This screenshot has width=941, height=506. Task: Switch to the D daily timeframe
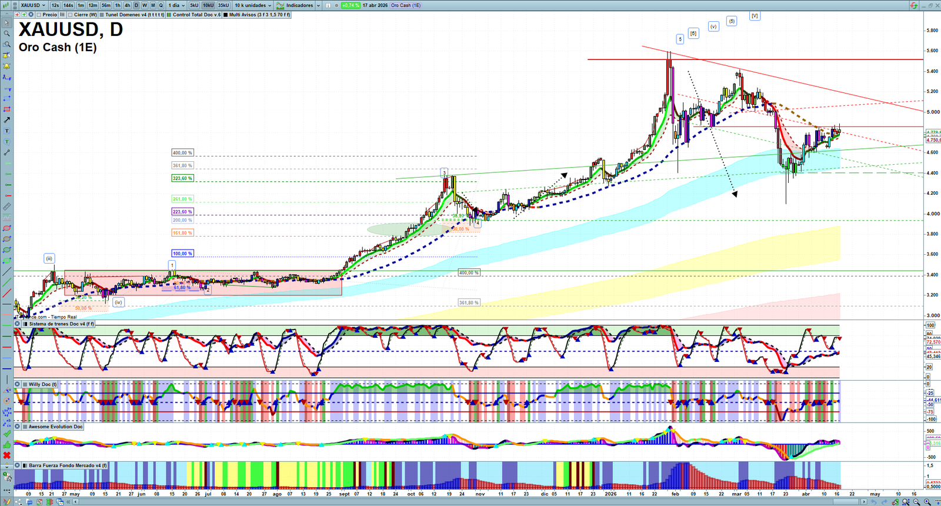pyautogui.click(x=136, y=5)
